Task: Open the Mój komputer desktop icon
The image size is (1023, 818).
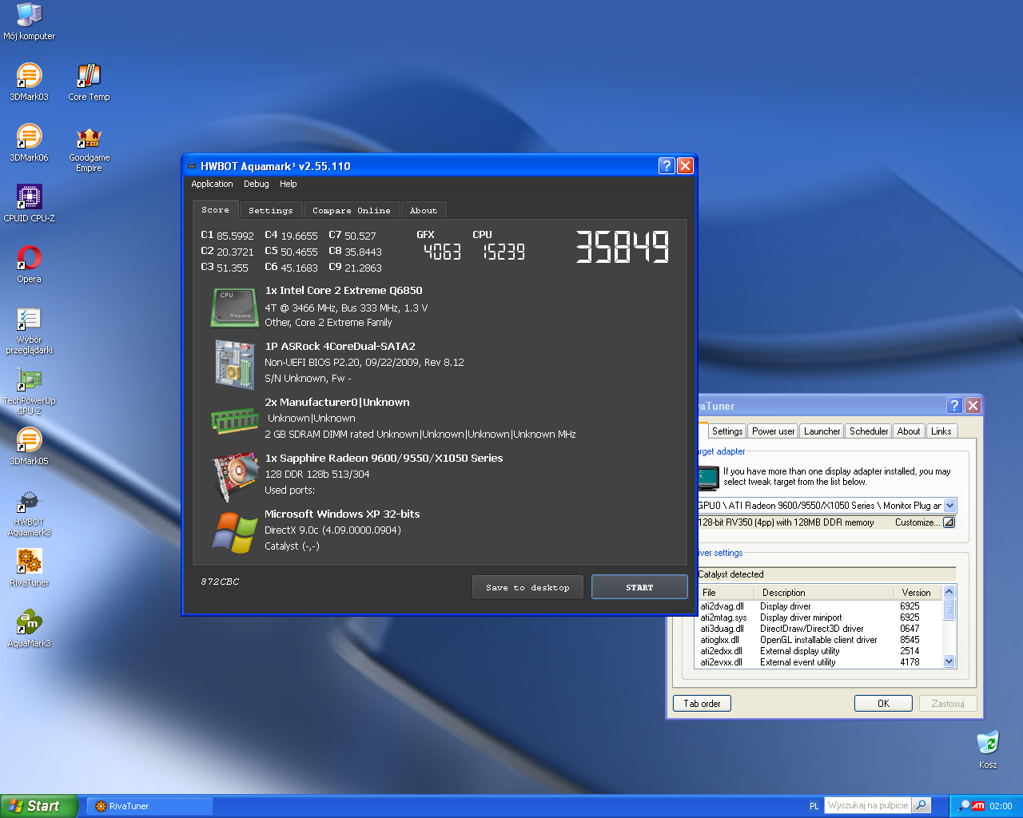Action: pos(29,22)
